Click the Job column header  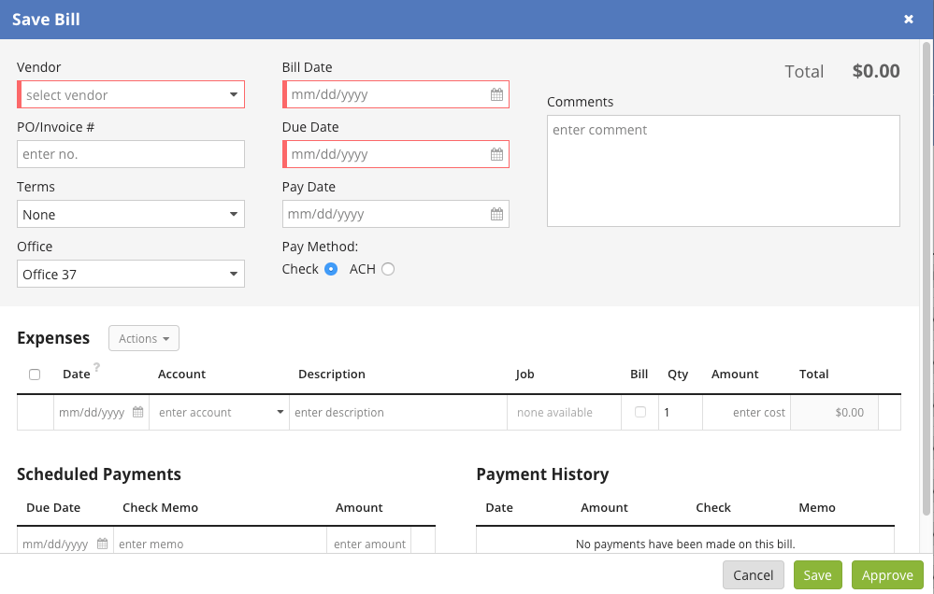point(524,375)
